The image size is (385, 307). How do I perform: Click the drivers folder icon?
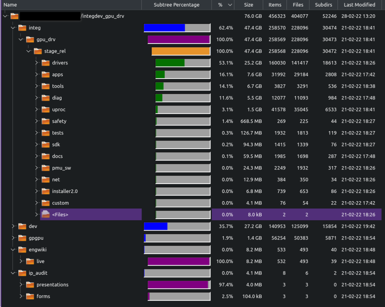[45, 63]
